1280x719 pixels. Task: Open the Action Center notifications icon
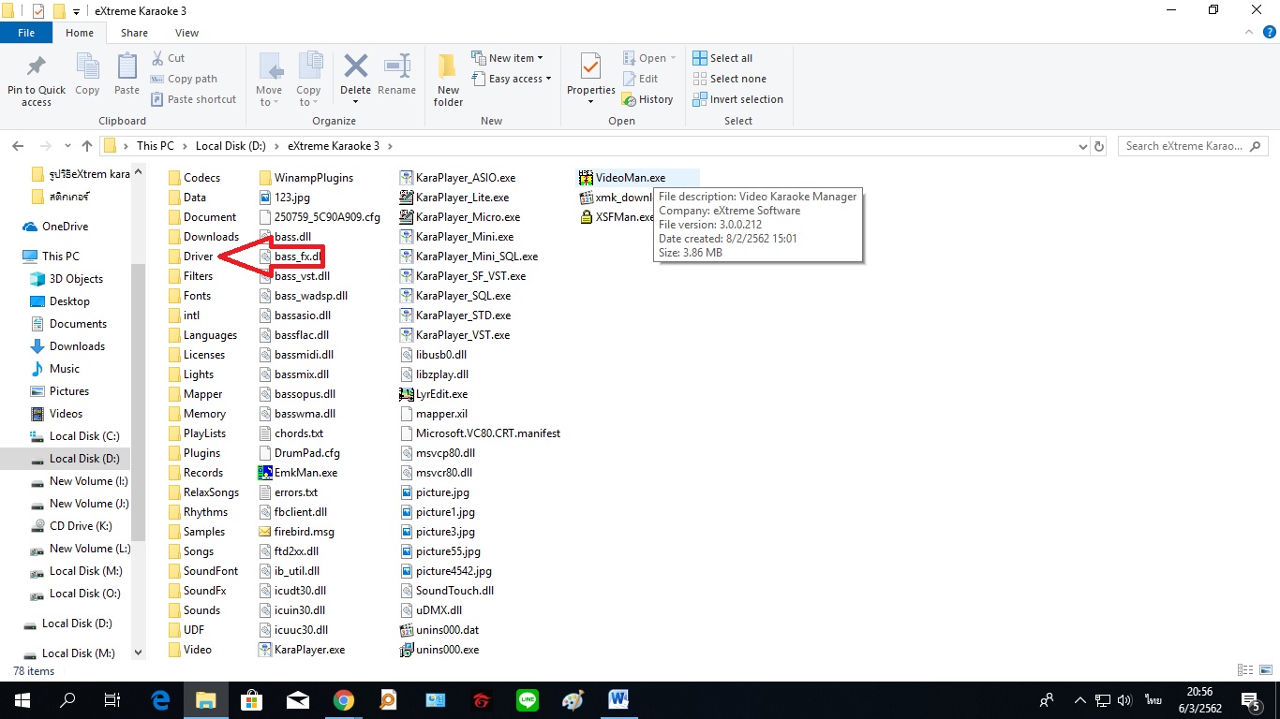point(1250,700)
